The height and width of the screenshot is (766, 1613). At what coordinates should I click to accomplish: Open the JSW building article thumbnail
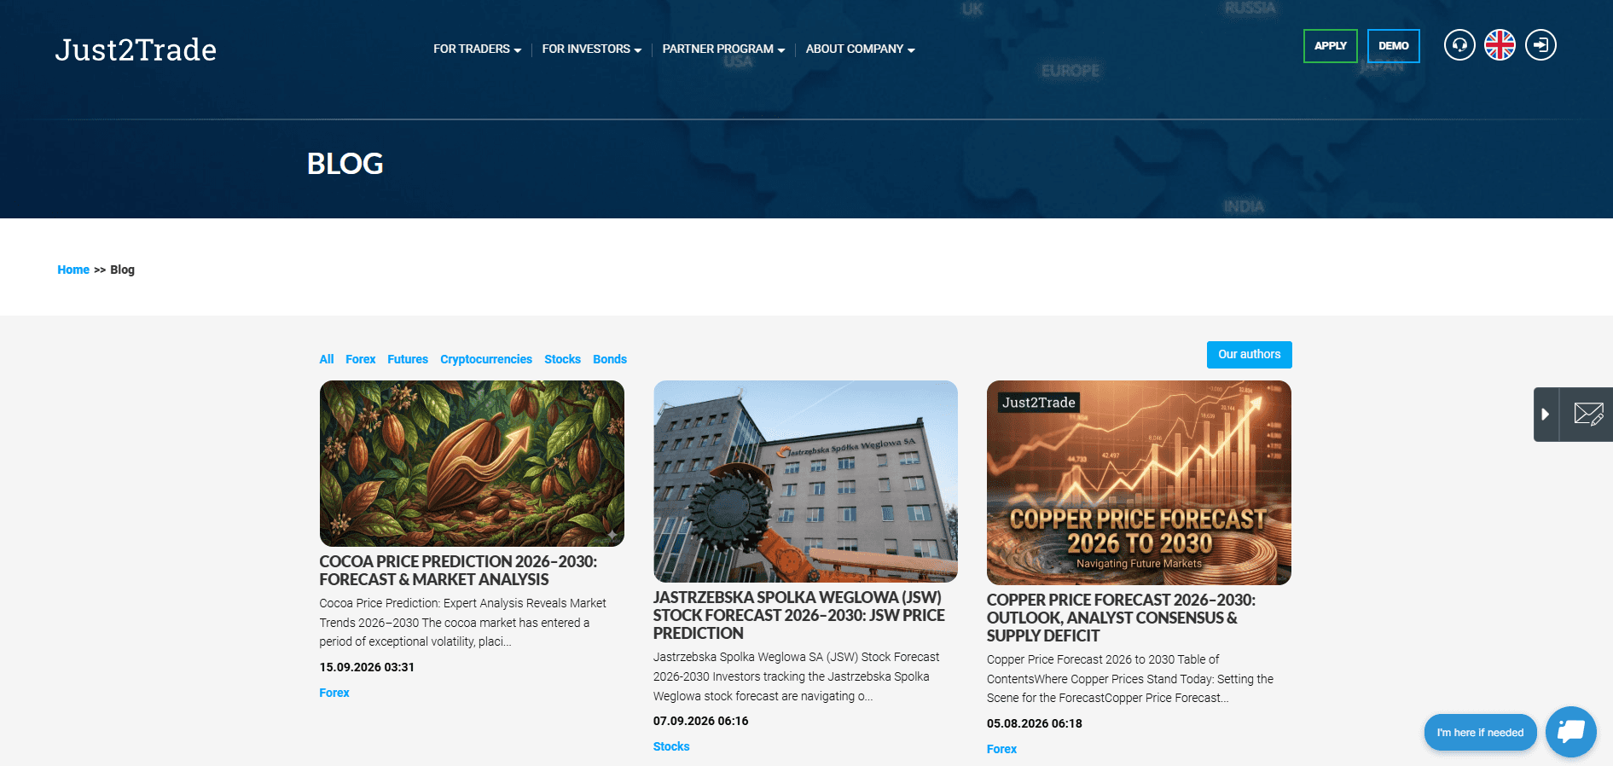[805, 481]
